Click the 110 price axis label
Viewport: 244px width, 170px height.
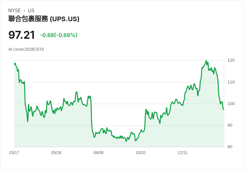231,82
